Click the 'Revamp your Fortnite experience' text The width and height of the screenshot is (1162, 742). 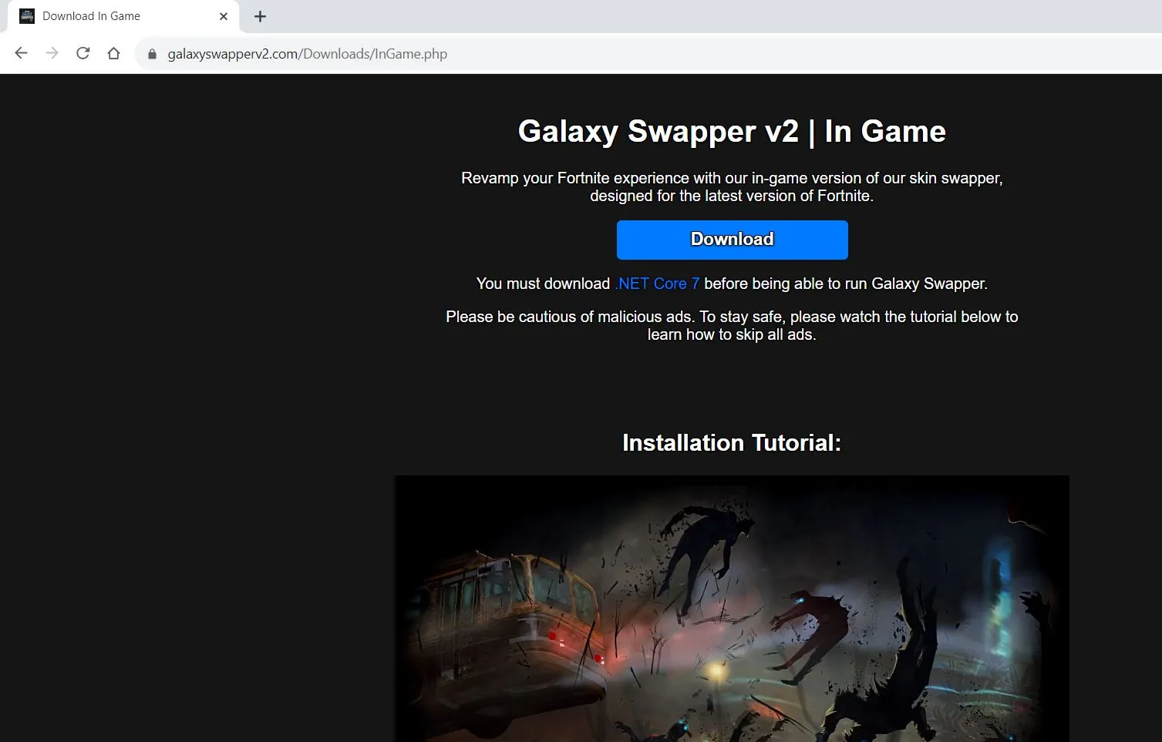[732, 186]
